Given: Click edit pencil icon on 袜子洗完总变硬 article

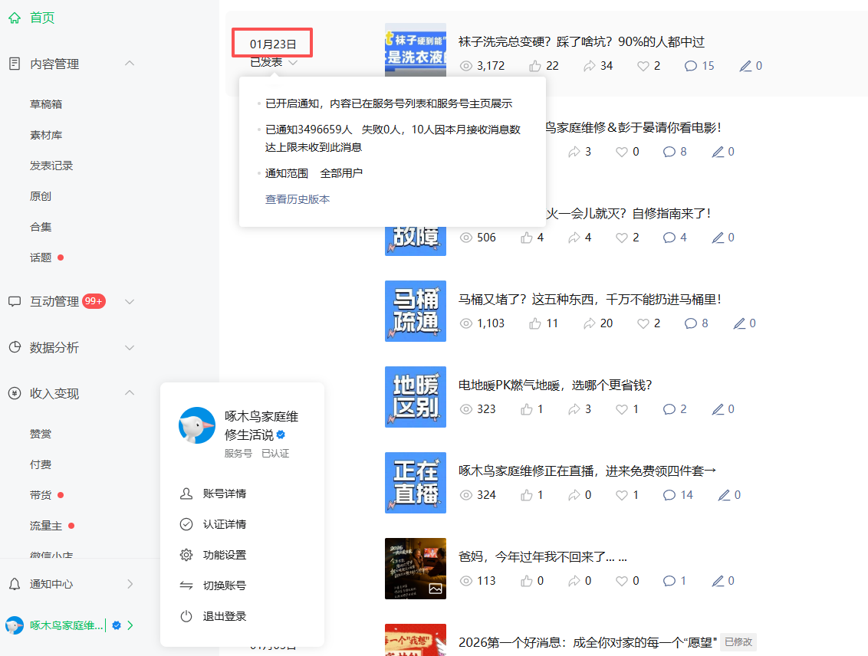Looking at the screenshot, I should [745, 66].
